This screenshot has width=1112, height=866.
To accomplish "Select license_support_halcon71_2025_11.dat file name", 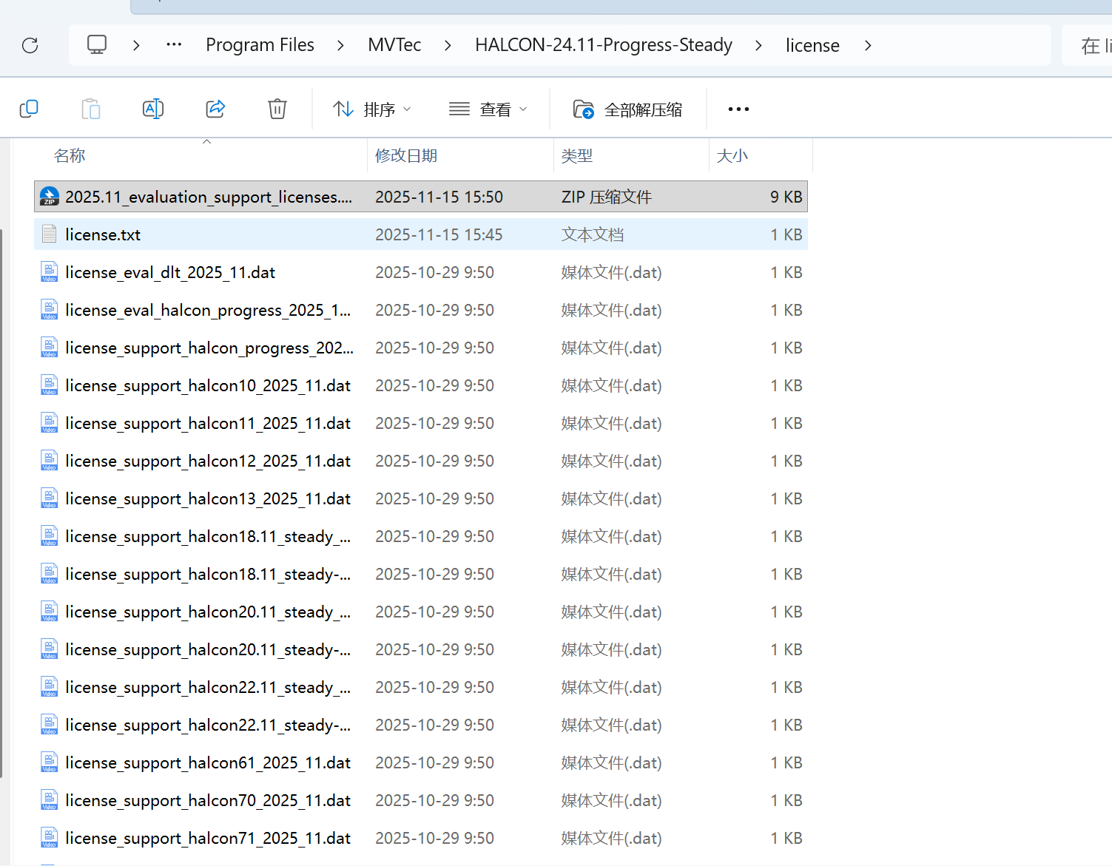I will click(x=208, y=838).
